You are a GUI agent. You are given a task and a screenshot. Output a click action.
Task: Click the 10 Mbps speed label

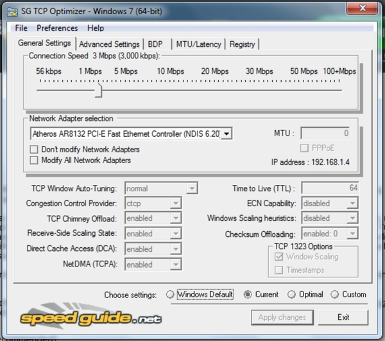coord(171,71)
